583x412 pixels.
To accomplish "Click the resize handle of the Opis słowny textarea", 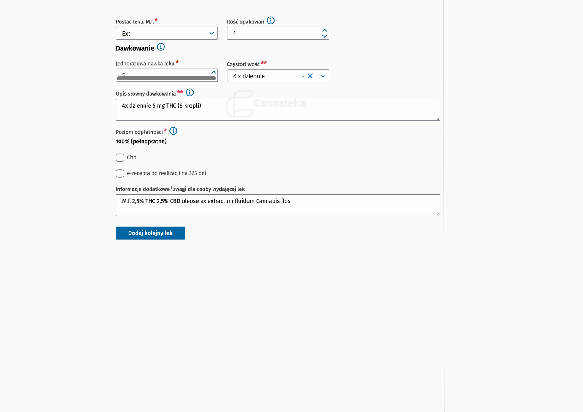I will 438,119.
